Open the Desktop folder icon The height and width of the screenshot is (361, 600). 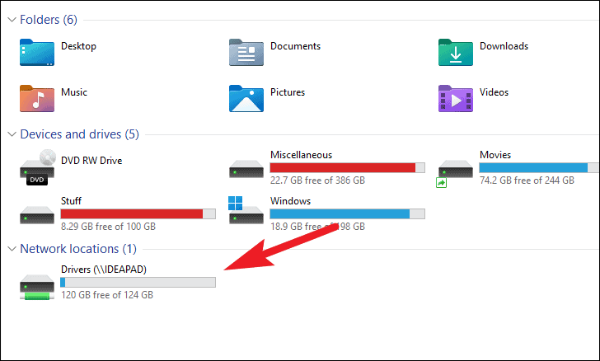tap(37, 53)
